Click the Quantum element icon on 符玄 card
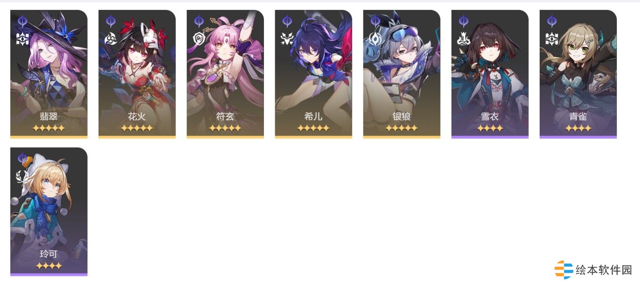The width and height of the screenshot is (640, 282). pos(199,21)
